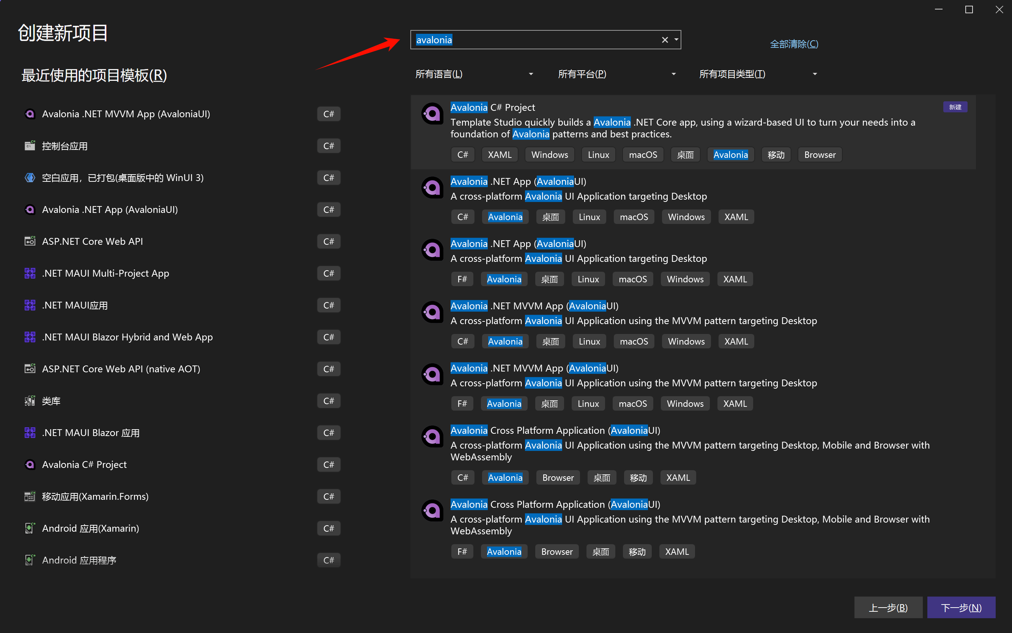Clear the search text with the X icon
Viewport: 1012px width, 633px height.
click(664, 40)
